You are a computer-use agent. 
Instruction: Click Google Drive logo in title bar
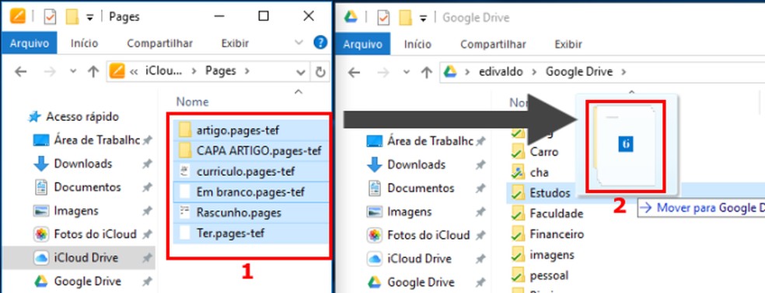point(351,18)
